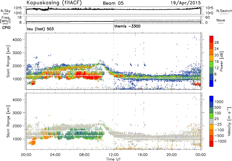This screenshot has height=161, width=232.
Task: Click the date "19/Apr/2015"
Action: (x=186, y=3)
